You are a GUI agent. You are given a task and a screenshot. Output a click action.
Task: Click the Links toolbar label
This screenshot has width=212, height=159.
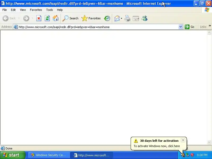point(203,27)
